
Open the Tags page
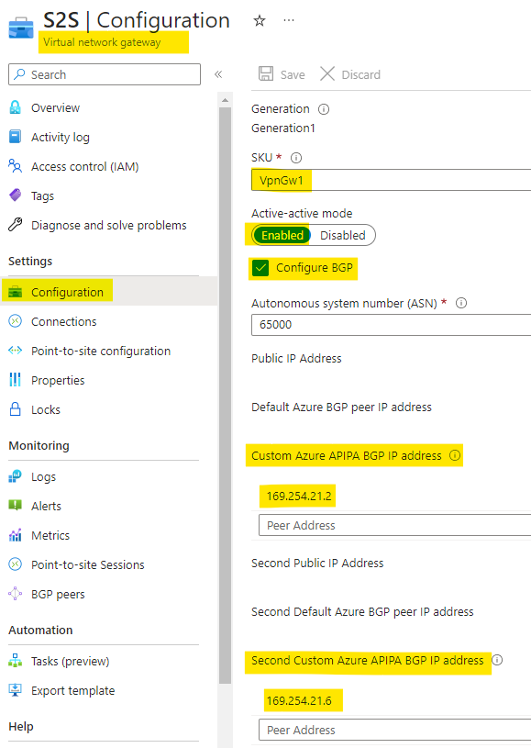[x=43, y=196]
